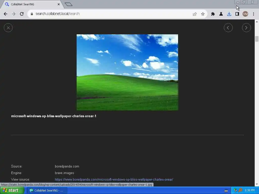The image size is (259, 194).
Task: Open Chrome three-dot menu
Action: point(253,14)
